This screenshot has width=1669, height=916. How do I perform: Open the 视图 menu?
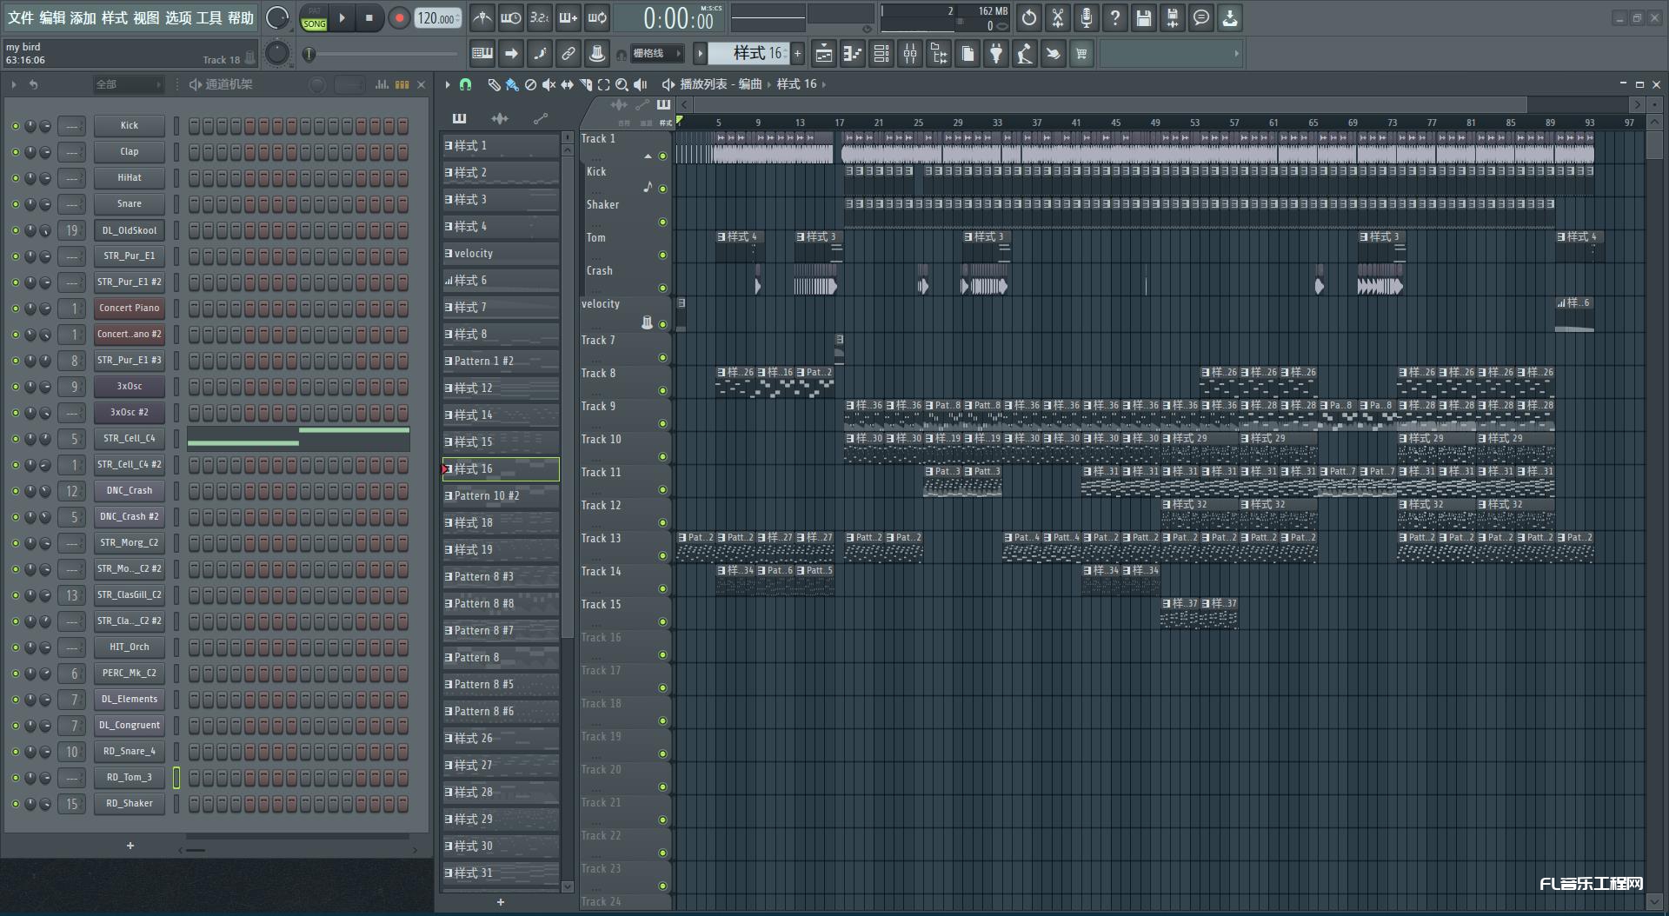pos(146,17)
